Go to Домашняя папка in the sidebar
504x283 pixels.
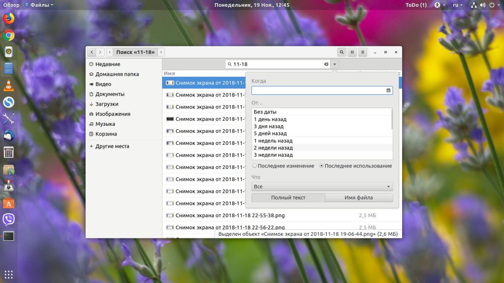[124, 74]
